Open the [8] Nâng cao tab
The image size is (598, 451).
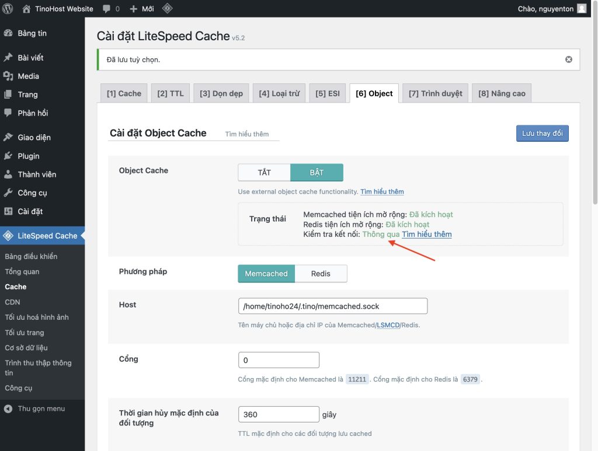502,93
